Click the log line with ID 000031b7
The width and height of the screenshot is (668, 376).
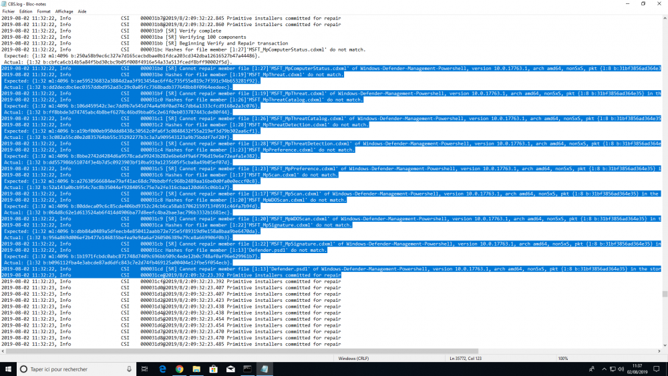pos(171,18)
